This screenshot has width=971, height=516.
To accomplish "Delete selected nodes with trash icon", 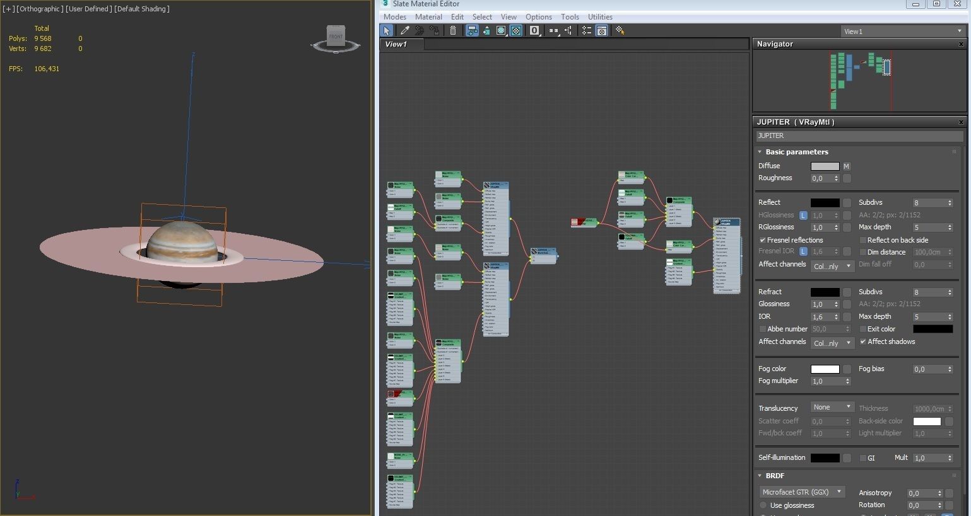I will click(x=453, y=30).
